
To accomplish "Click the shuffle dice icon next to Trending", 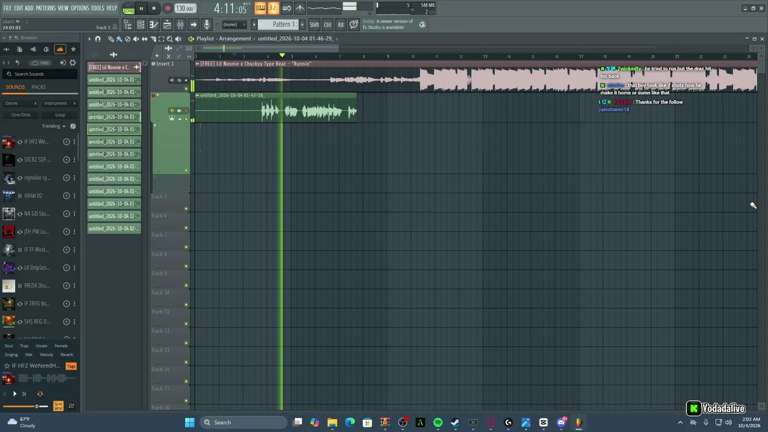I will coord(73,126).
